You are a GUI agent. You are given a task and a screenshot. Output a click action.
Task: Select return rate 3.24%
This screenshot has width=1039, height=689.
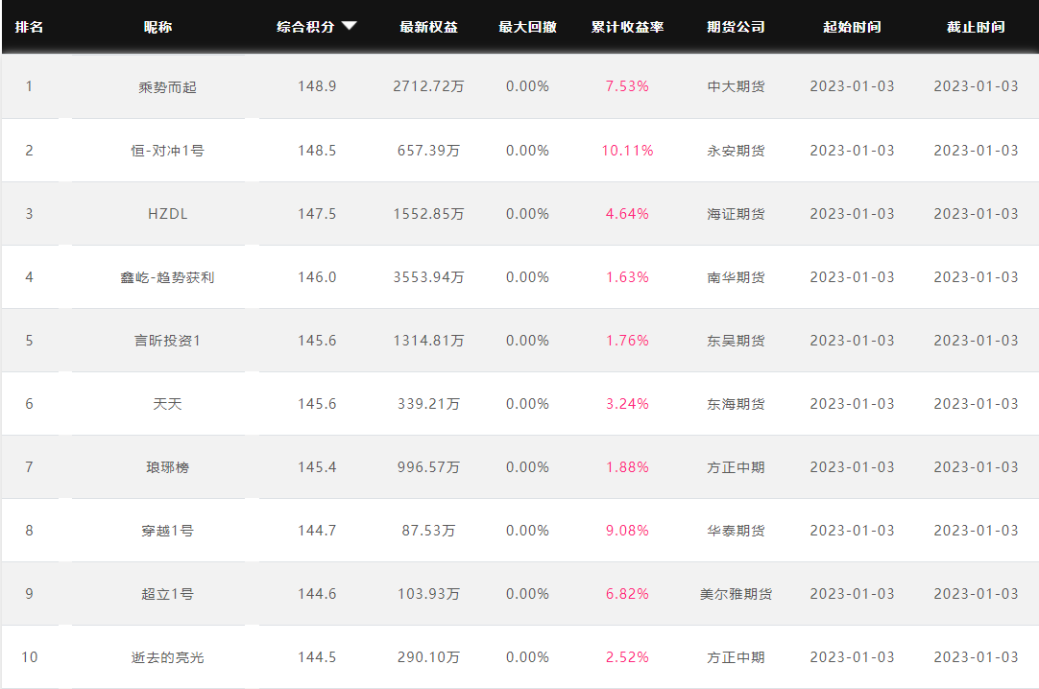point(627,404)
